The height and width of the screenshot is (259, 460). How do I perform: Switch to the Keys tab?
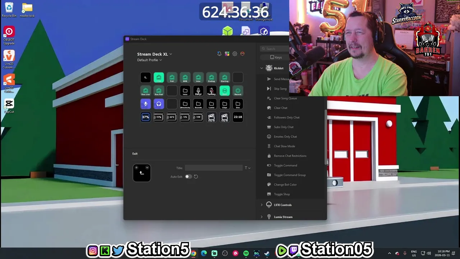(276, 57)
